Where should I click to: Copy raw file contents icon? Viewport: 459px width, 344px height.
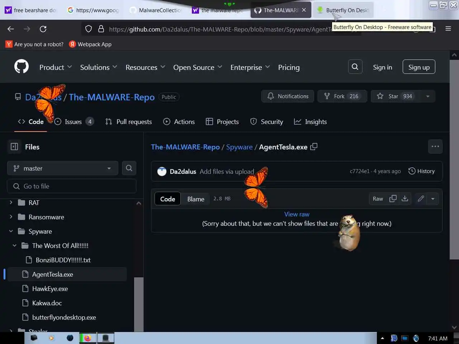(x=393, y=199)
